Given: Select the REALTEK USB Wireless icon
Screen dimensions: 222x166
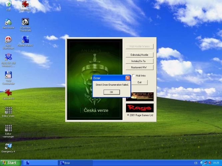Looking at the screenshot, I should point(8,60).
